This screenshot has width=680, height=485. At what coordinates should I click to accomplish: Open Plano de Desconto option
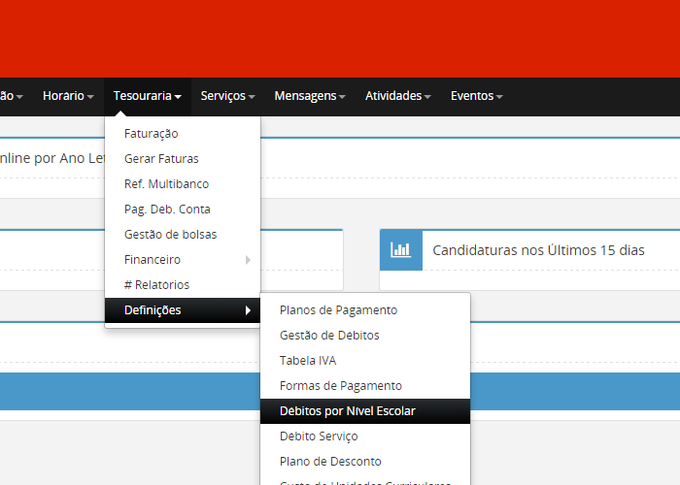click(x=330, y=462)
